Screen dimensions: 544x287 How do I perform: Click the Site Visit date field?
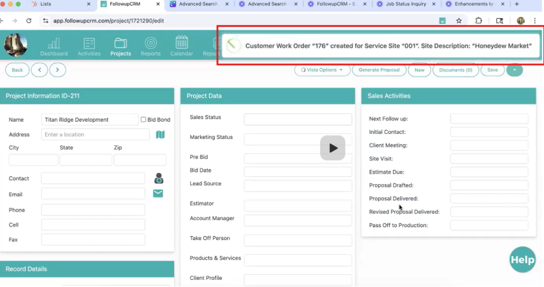pyautogui.click(x=489, y=159)
